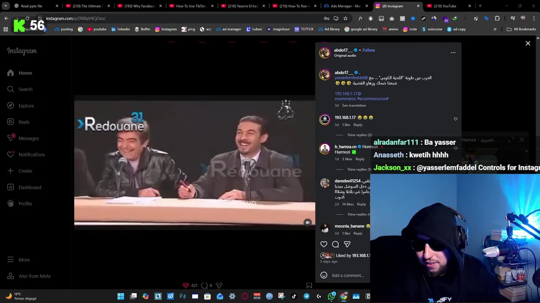This screenshot has height=303, width=540.
Task: Open Messages in the sidebar
Action: [23, 138]
